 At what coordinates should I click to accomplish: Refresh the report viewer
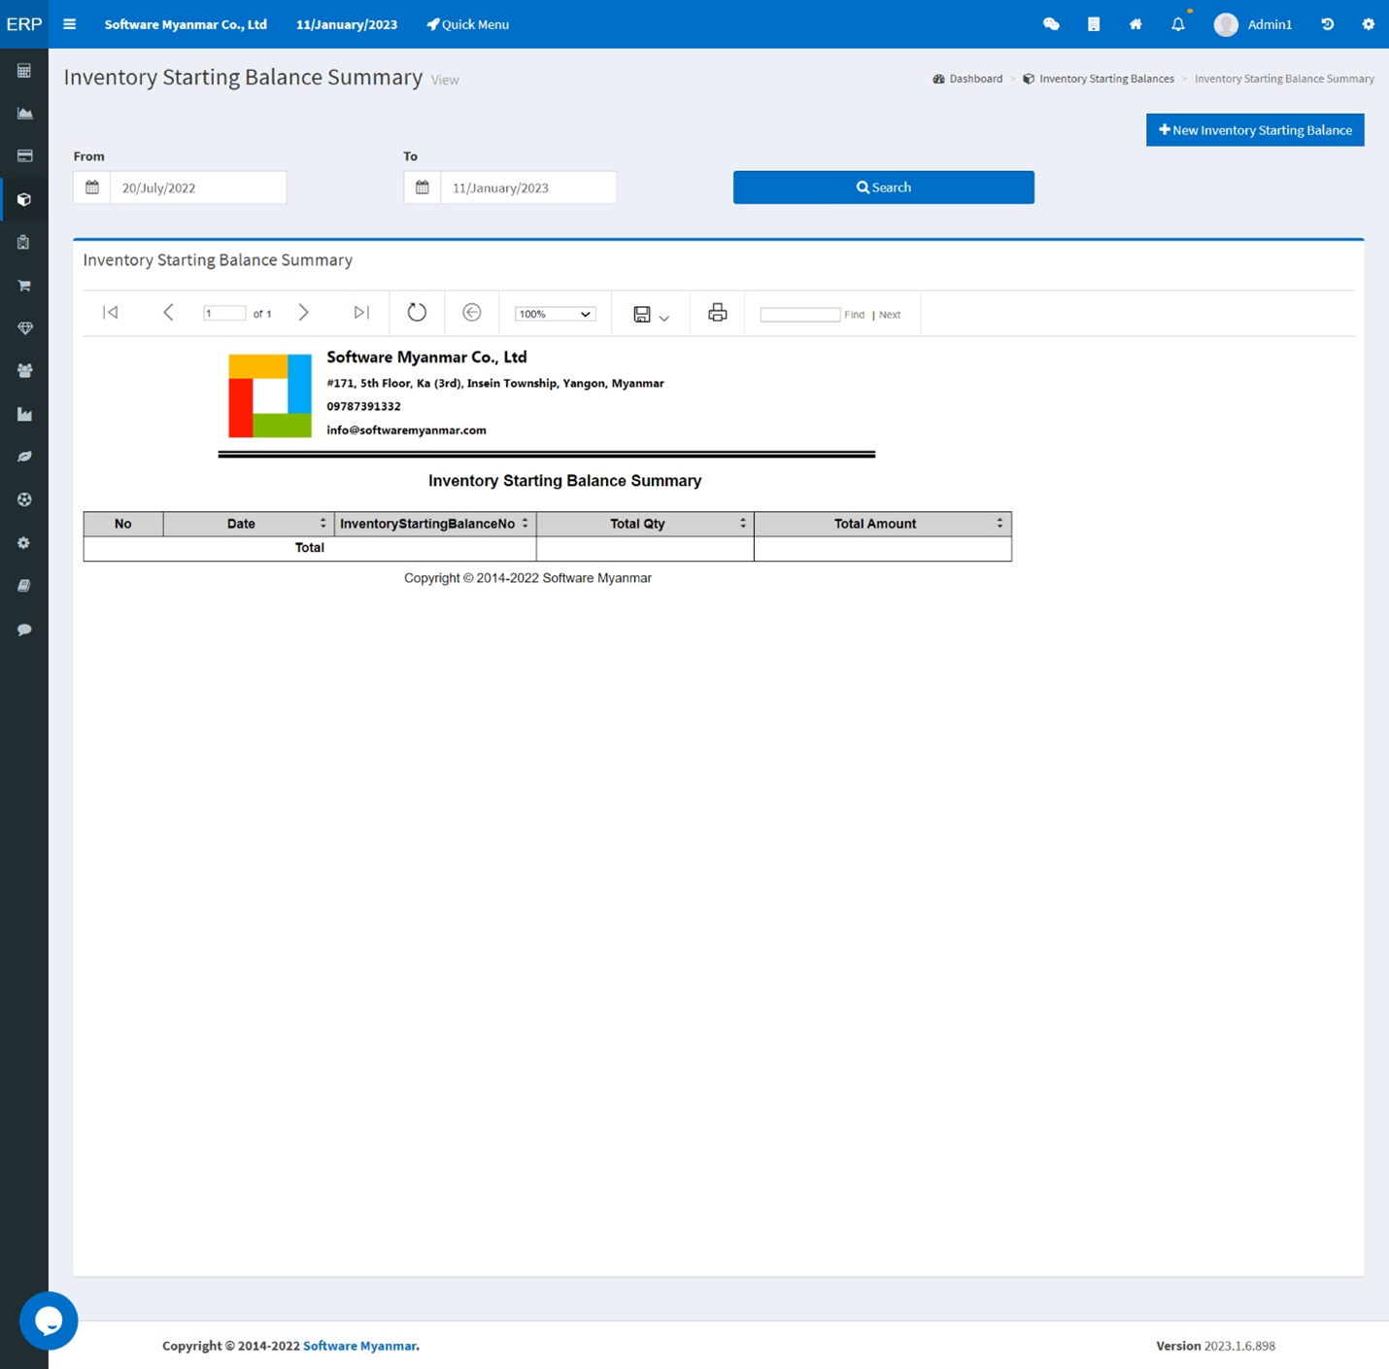(417, 312)
